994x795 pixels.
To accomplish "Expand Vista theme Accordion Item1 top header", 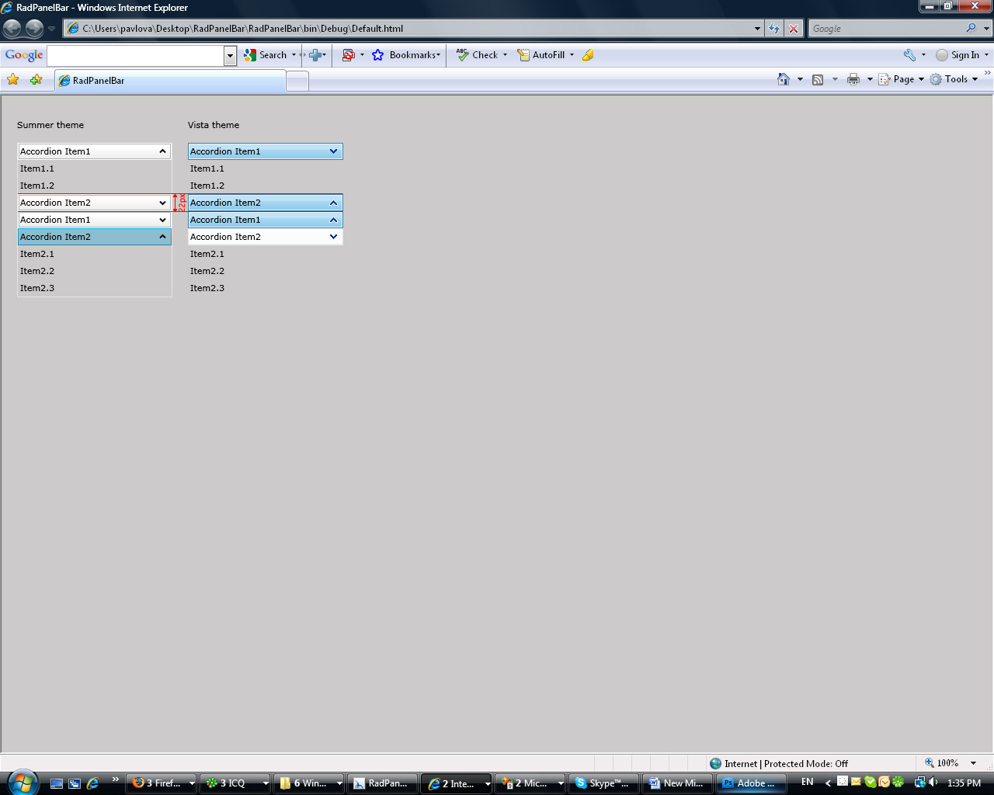I will [265, 151].
